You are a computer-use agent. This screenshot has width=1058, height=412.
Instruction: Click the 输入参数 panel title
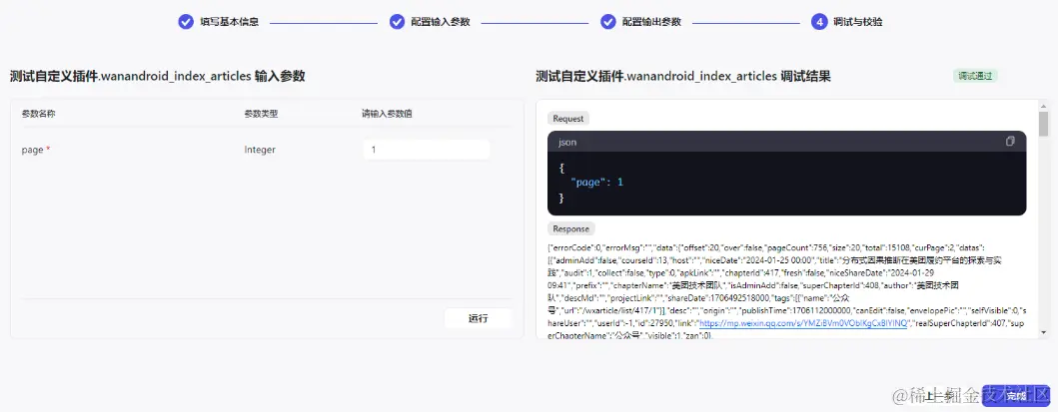tap(157, 76)
